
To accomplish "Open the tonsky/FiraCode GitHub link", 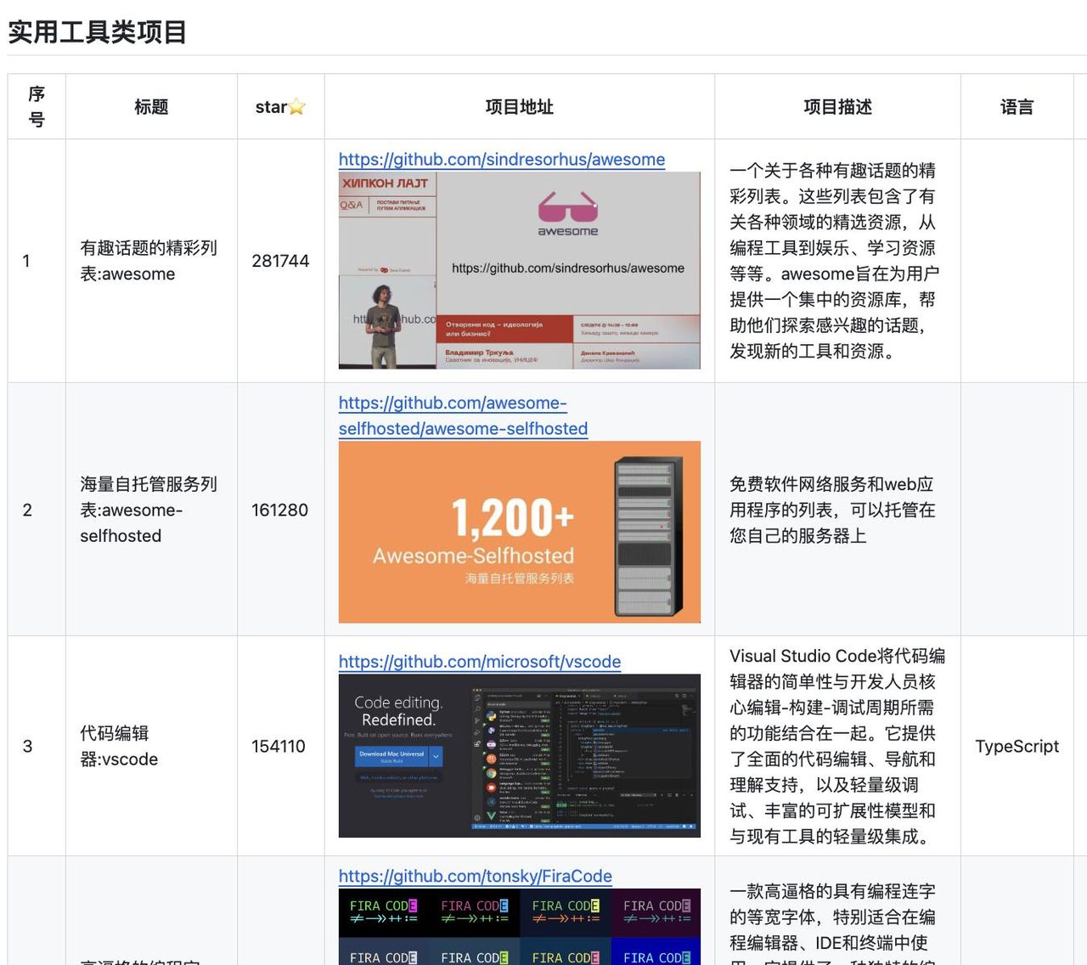I will point(475,876).
